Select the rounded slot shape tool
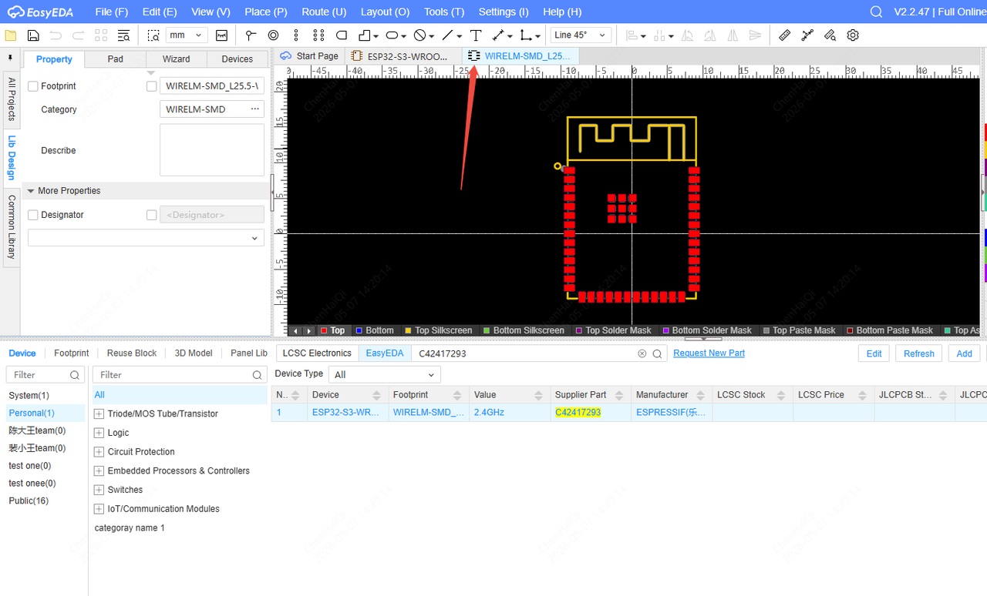 point(392,35)
